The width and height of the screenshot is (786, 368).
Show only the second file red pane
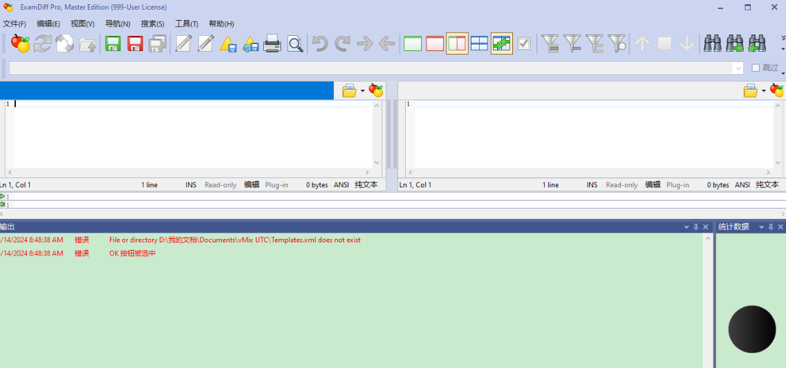(x=435, y=44)
